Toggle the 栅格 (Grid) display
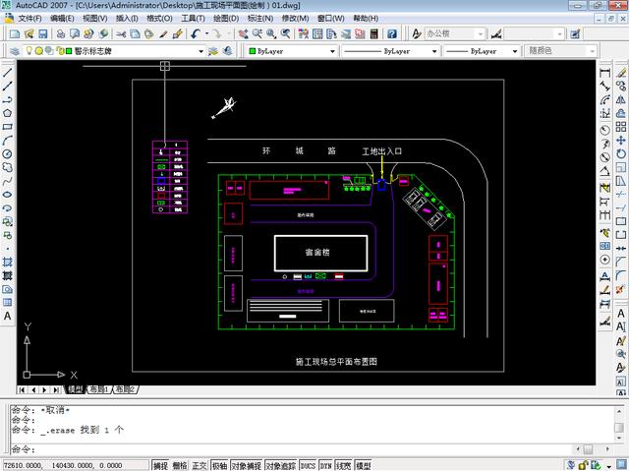This screenshot has height=471, width=629. tap(179, 465)
